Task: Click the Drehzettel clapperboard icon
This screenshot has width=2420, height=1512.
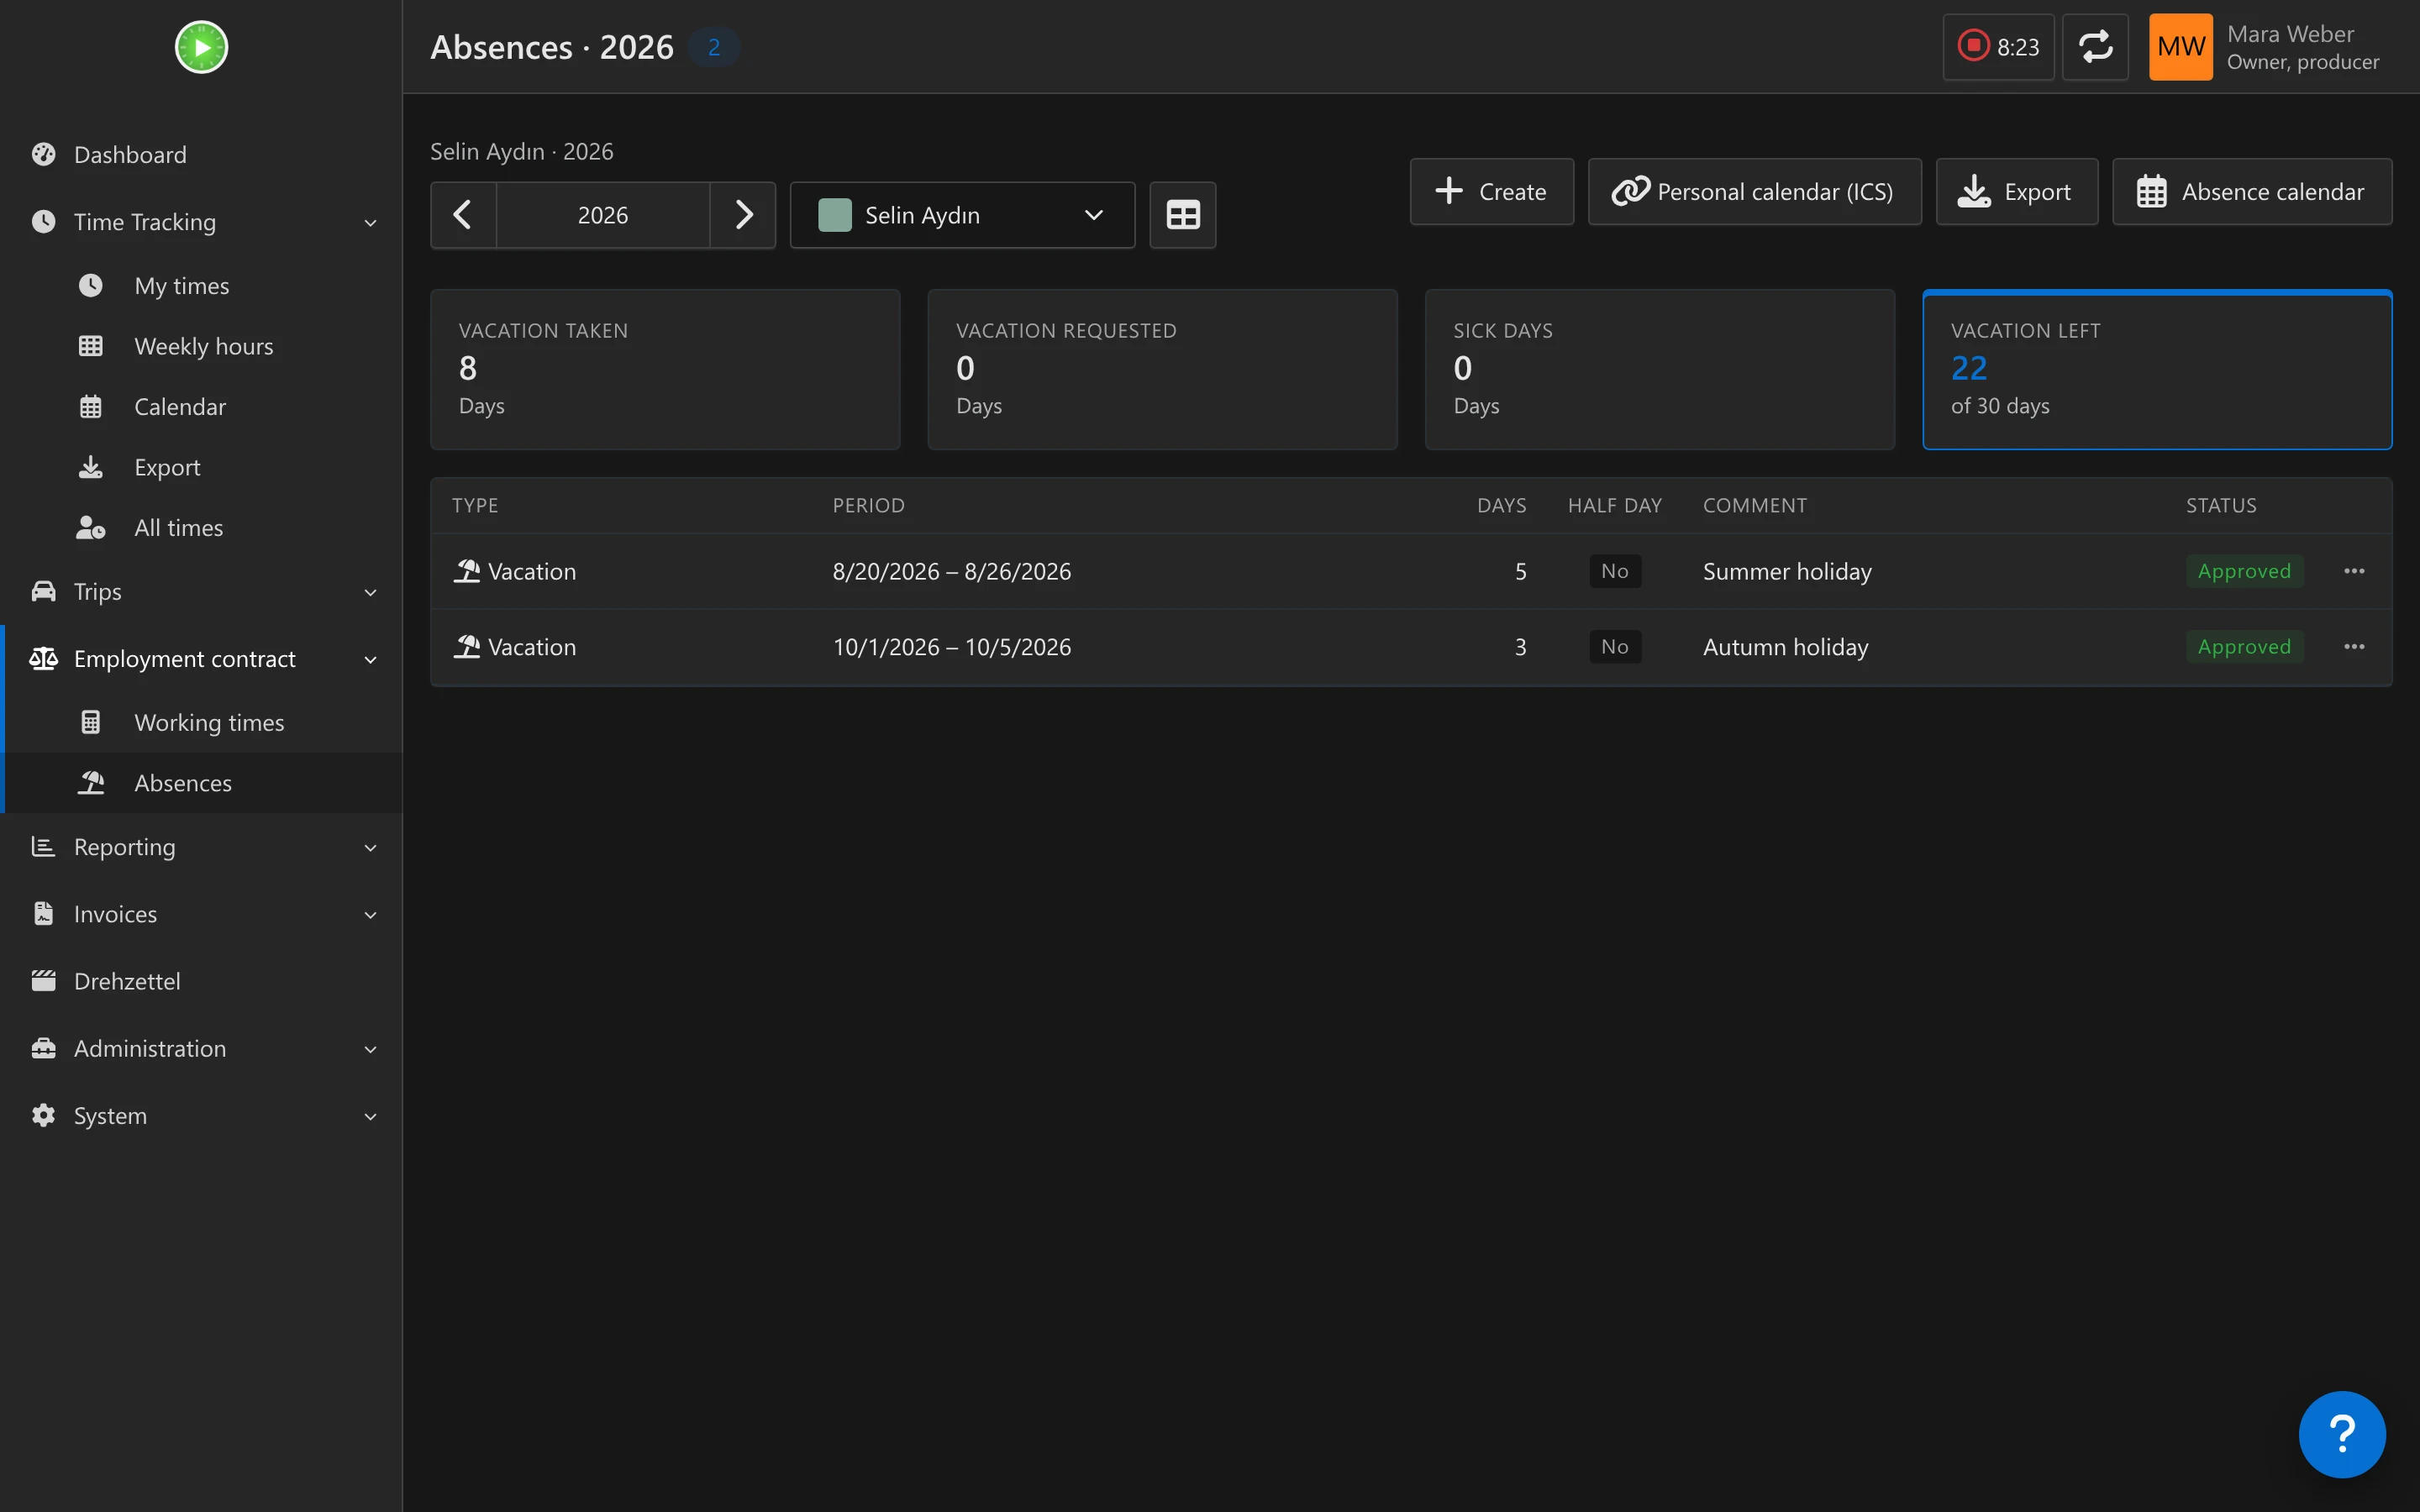Action: click(x=43, y=980)
